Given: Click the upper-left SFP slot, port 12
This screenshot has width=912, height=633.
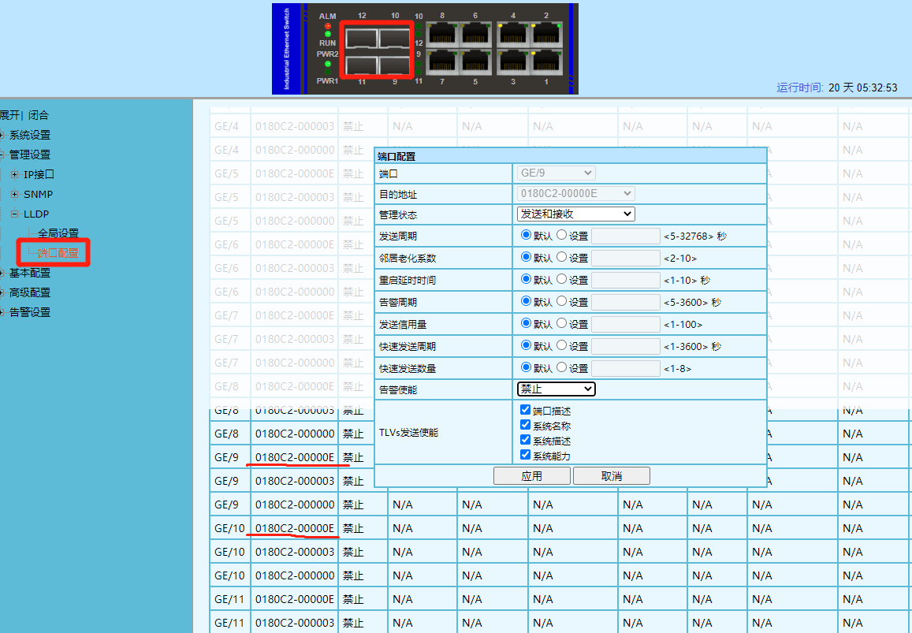Looking at the screenshot, I should (360, 37).
